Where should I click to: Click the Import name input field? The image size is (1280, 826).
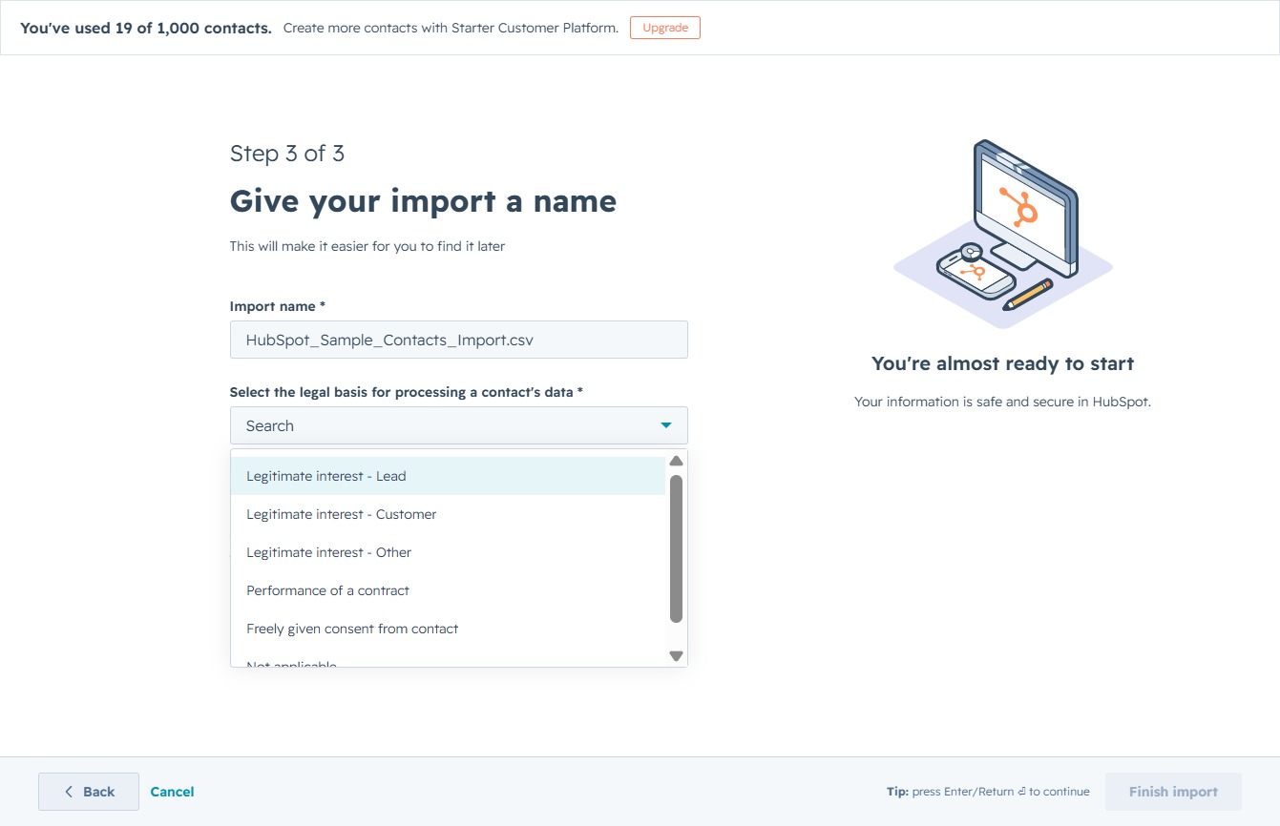[458, 340]
